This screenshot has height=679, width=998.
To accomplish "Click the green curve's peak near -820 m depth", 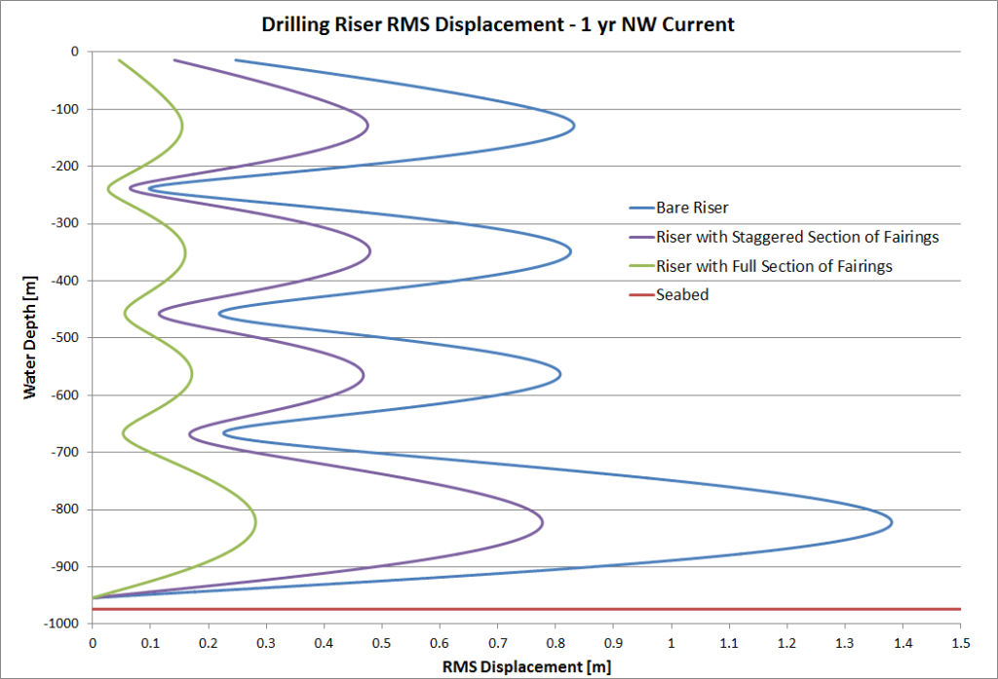I will click(x=255, y=522).
